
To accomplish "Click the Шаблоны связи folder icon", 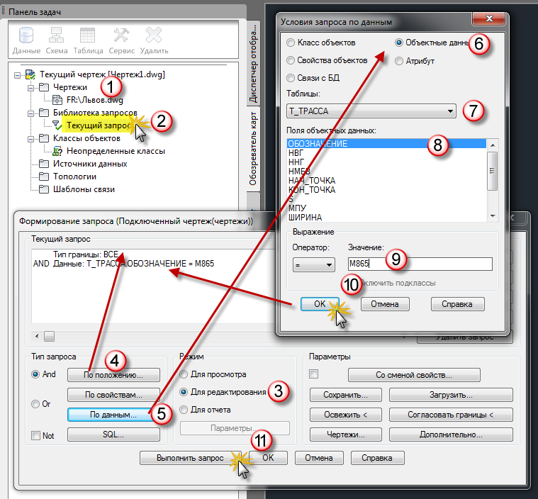I will pos(44,189).
